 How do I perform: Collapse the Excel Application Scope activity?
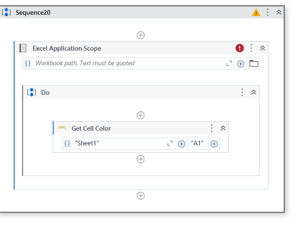[x=262, y=48]
